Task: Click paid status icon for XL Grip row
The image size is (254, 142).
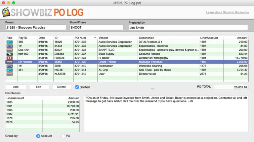Action: [10, 70]
